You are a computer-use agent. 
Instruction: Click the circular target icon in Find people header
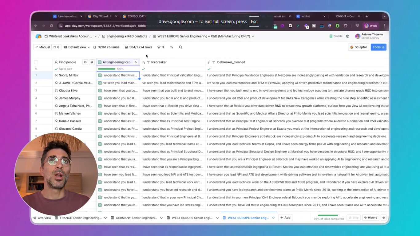(x=85, y=62)
